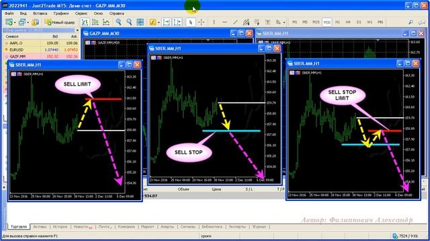
Task: Click the chat bubbles icon
Action: tap(422, 22)
